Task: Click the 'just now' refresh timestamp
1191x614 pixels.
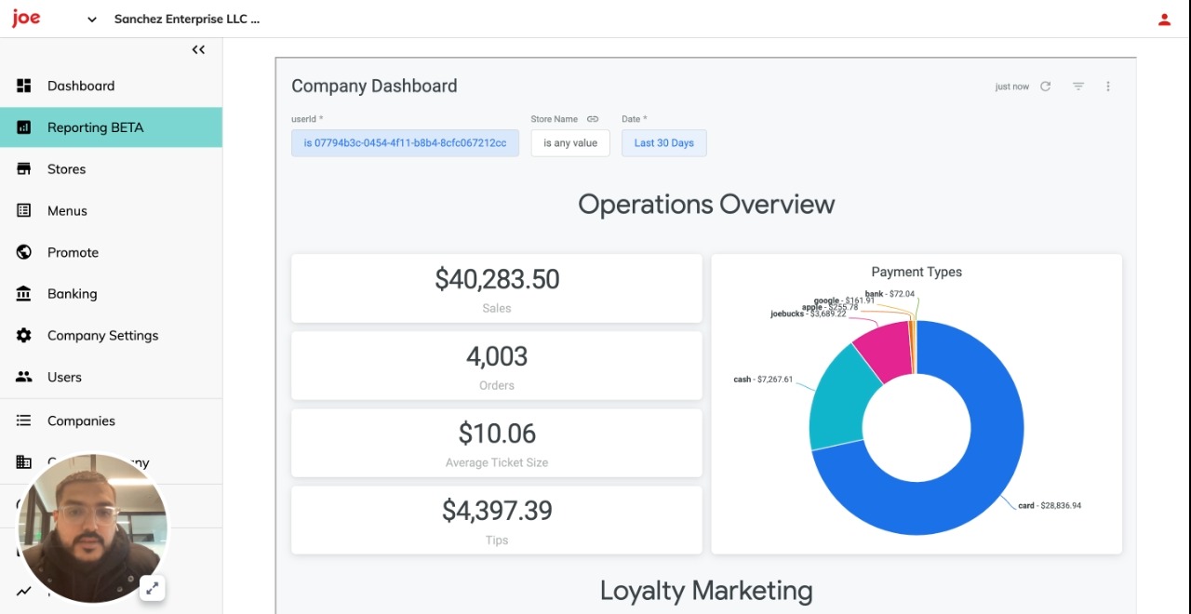Action: [x=1011, y=87]
